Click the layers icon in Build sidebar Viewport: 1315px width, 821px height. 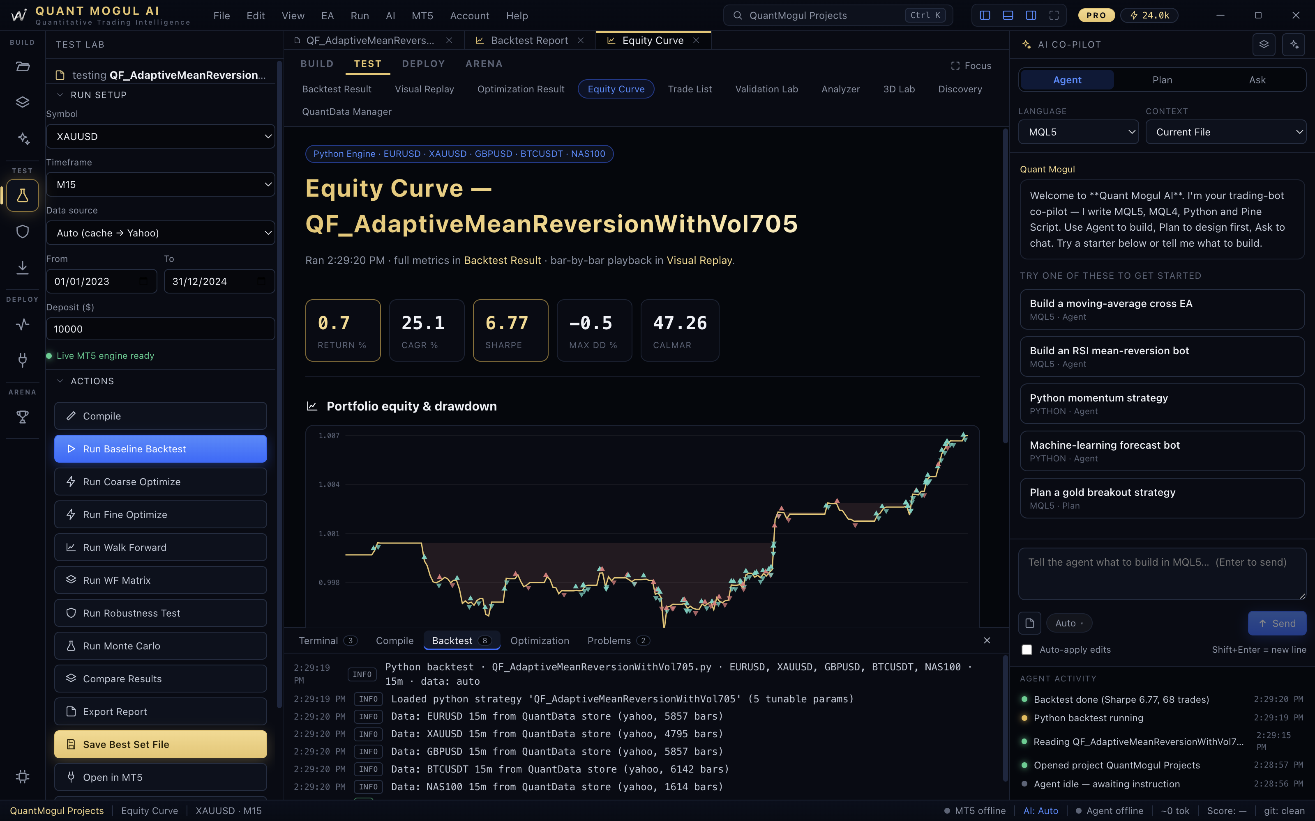click(22, 102)
